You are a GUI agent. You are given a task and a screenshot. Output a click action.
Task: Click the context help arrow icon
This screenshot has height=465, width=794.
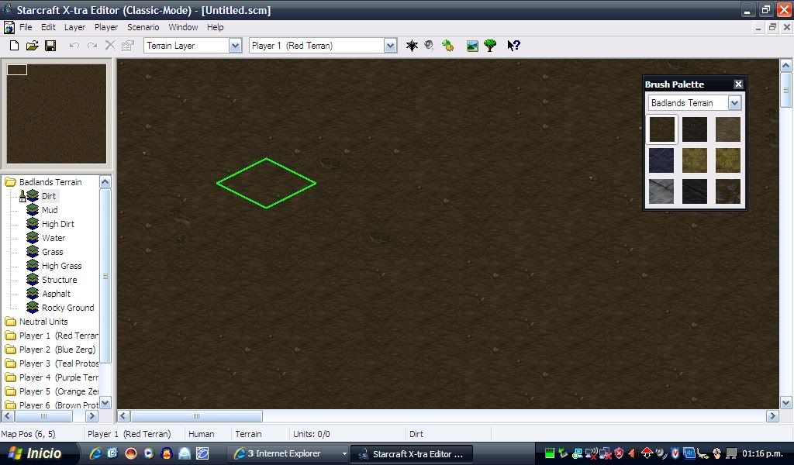[x=513, y=46]
